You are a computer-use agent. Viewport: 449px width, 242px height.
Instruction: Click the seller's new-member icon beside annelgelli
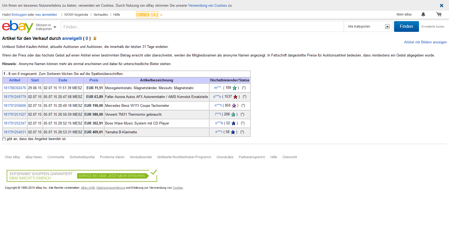click(x=95, y=38)
